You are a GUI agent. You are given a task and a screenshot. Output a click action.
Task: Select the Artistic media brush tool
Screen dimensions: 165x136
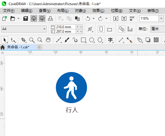pyautogui.click(x=67, y=40)
